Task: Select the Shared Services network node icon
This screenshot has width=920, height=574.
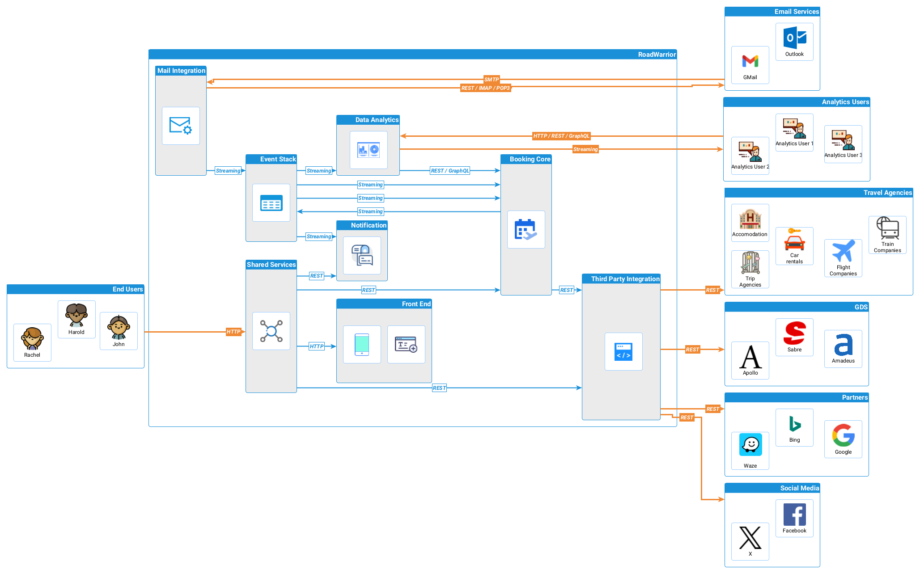Action: [x=271, y=331]
